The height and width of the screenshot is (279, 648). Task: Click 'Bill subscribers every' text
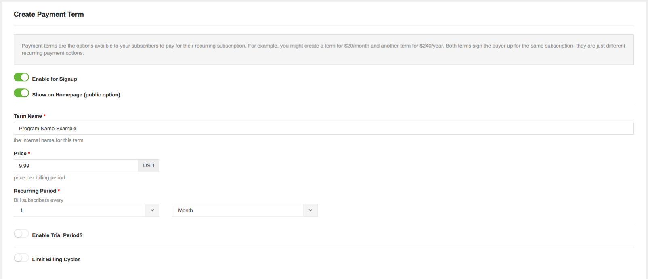point(38,200)
